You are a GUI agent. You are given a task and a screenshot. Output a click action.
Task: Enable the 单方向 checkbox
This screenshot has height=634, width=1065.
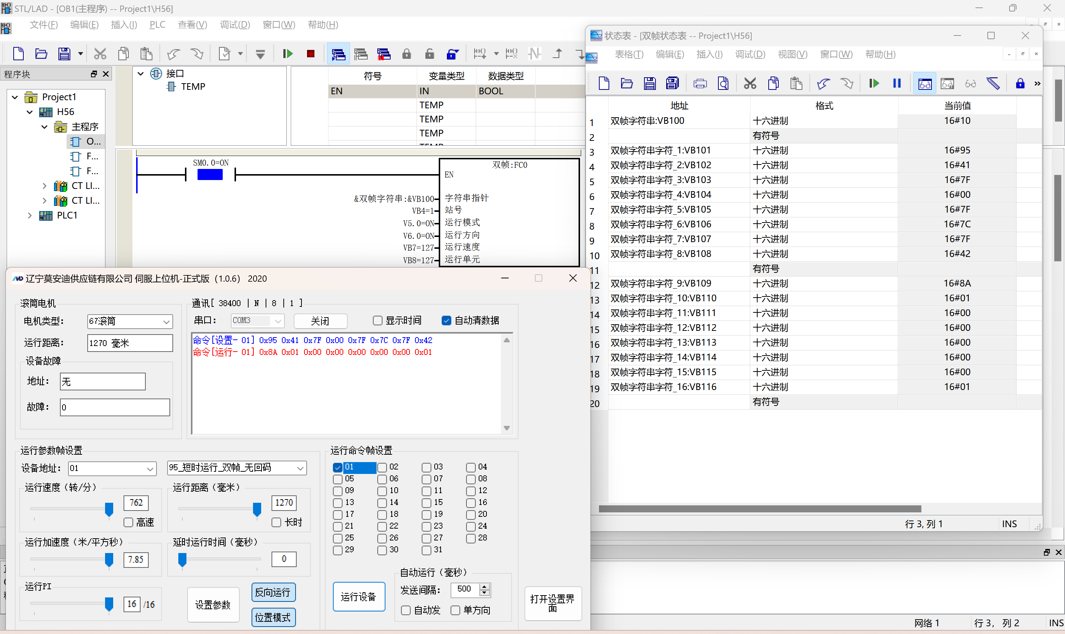coord(455,610)
